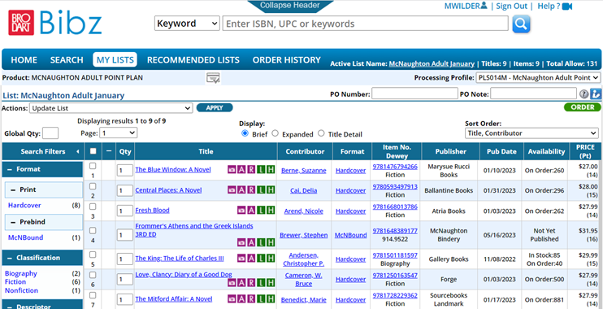The height and width of the screenshot is (309, 603).
Task: Click the Sign Out link
Action: pos(511,7)
